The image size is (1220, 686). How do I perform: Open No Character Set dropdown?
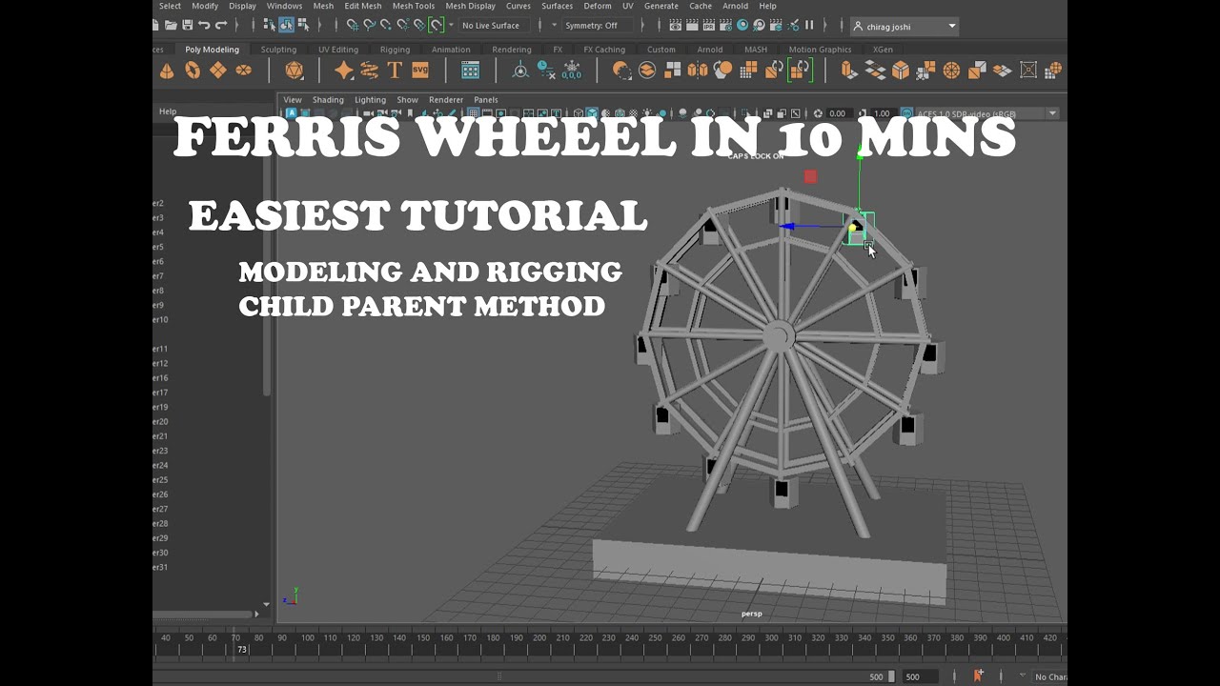pyautogui.click(x=1050, y=676)
